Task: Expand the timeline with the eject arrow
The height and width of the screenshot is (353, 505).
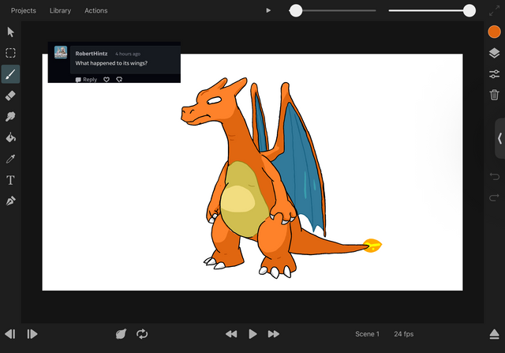Action: (494, 334)
